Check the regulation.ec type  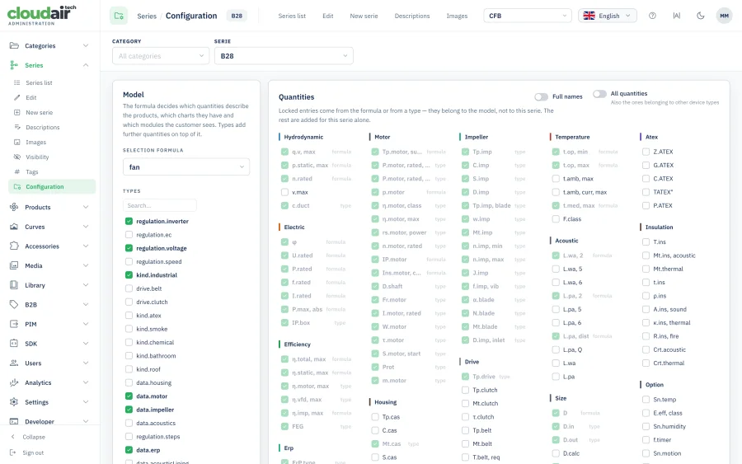click(129, 235)
